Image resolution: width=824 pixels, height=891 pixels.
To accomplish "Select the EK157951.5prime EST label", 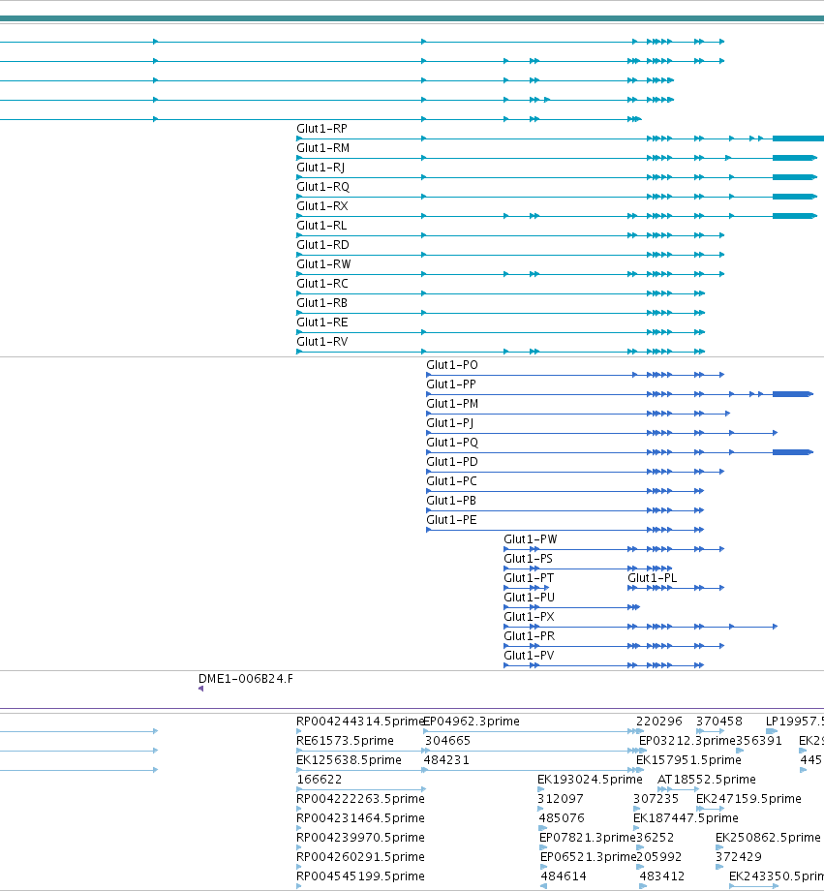I will tap(688, 759).
